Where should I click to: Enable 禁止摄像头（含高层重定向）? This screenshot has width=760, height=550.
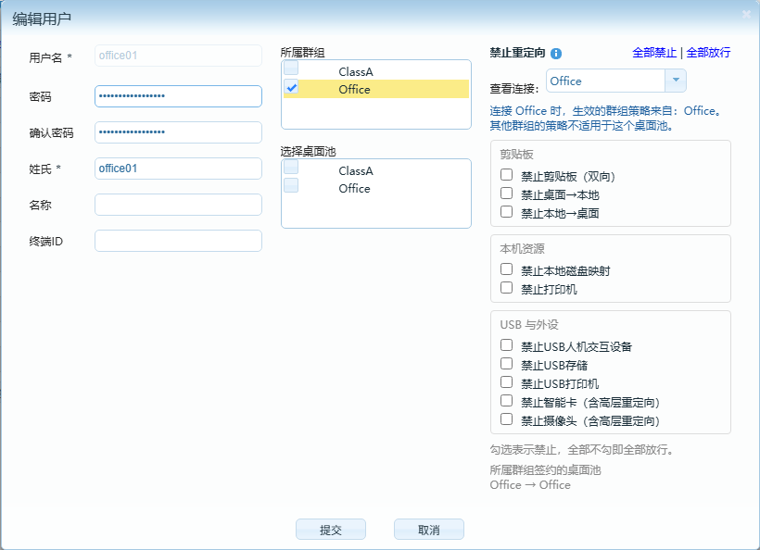click(x=506, y=419)
